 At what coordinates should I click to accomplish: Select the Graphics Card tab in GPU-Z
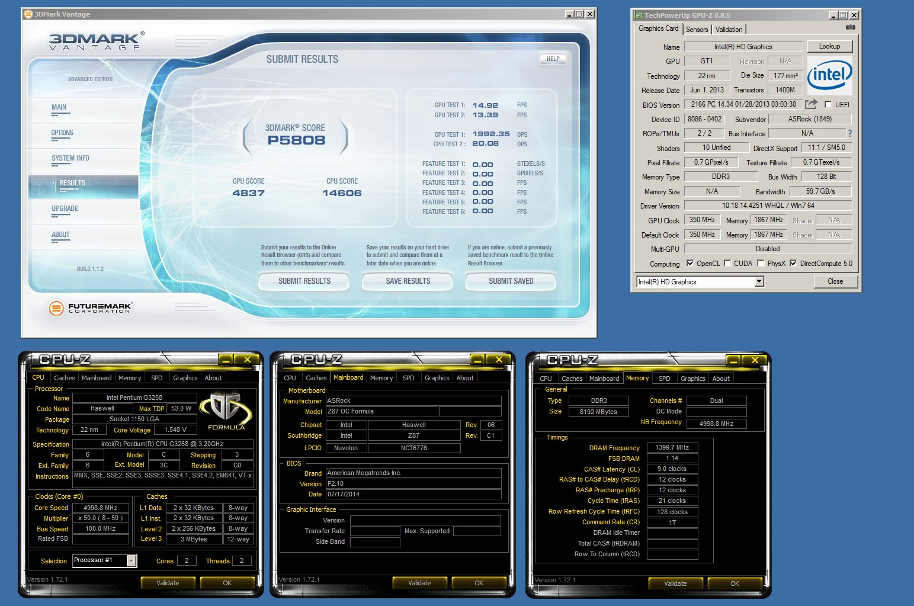click(x=659, y=28)
